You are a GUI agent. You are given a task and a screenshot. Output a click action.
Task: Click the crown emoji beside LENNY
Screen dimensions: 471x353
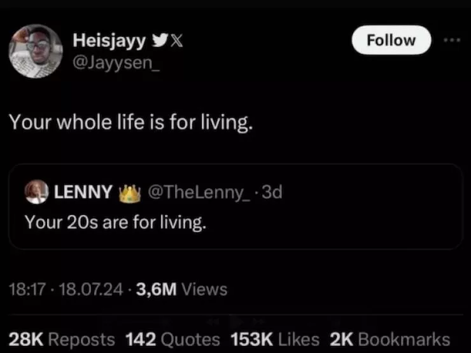tap(129, 191)
